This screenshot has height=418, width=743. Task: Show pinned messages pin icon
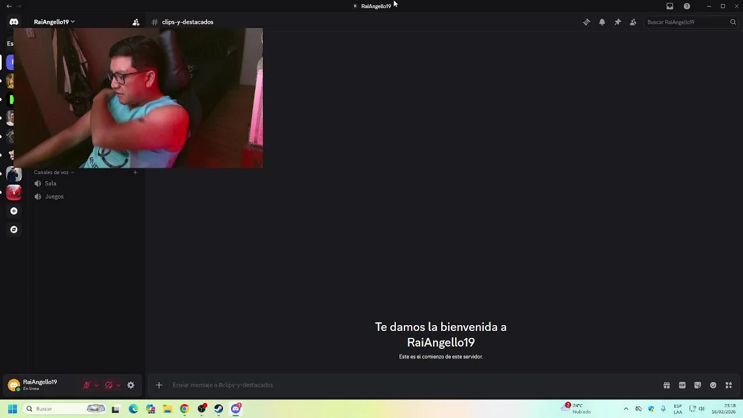click(x=618, y=22)
